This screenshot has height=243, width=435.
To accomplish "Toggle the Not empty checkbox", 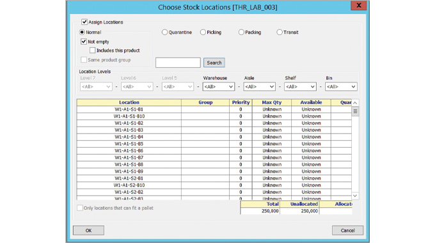I will pyautogui.click(x=84, y=42).
